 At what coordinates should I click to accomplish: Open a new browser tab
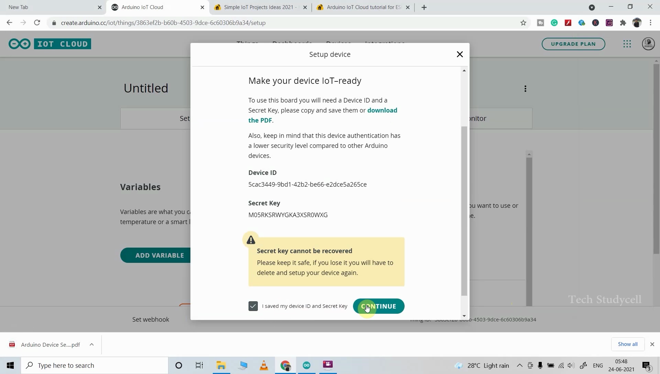(x=424, y=7)
